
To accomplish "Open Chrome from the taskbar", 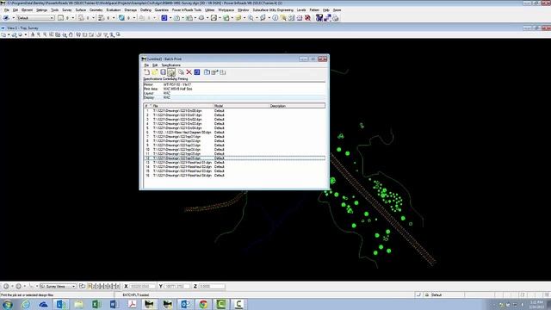I will [203, 304].
